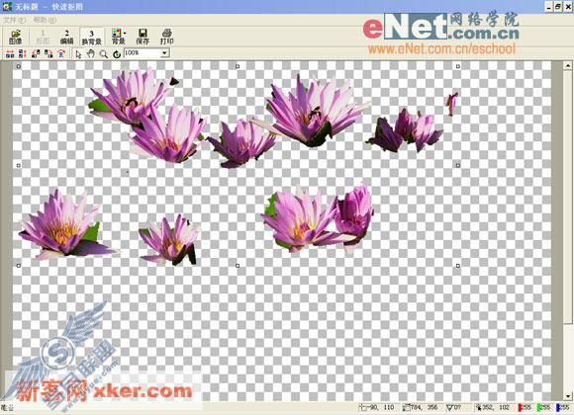Select the arrow pointer tool
The width and height of the screenshot is (574, 415).
click(78, 54)
